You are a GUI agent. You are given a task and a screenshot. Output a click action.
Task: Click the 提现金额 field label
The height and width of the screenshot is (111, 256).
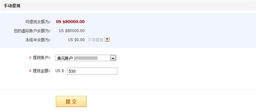click(x=41, y=71)
